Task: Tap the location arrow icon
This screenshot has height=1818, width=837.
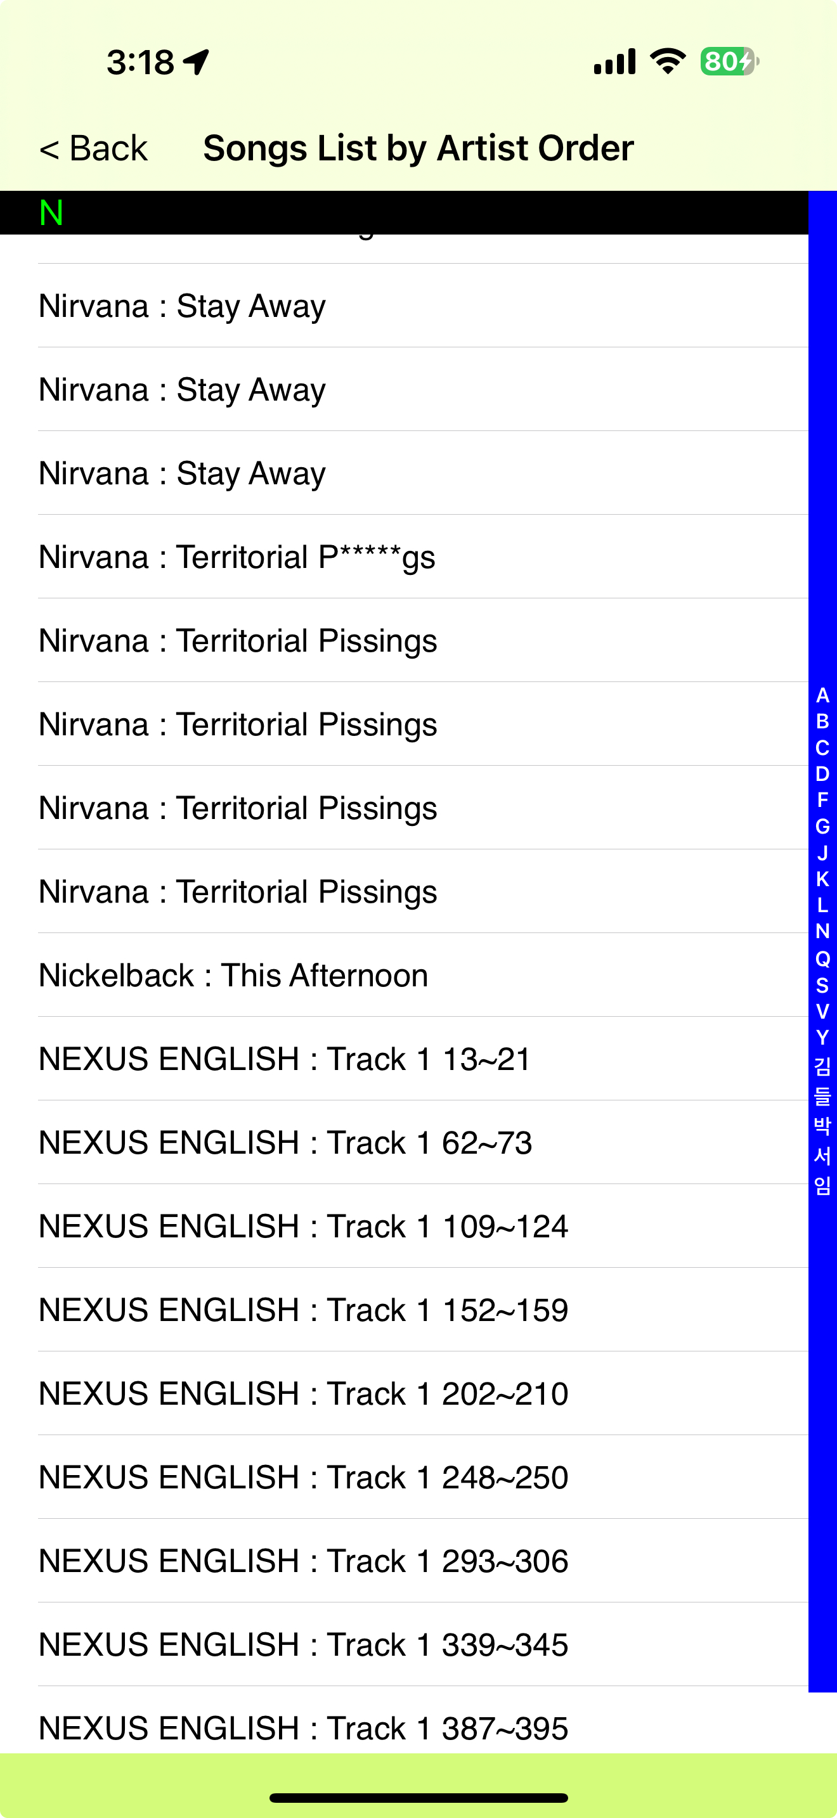Action: 195,62
